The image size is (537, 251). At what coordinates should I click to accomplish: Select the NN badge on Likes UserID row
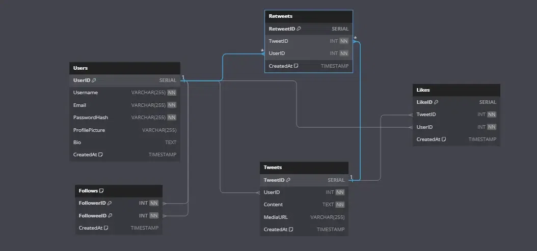click(492, 127)
